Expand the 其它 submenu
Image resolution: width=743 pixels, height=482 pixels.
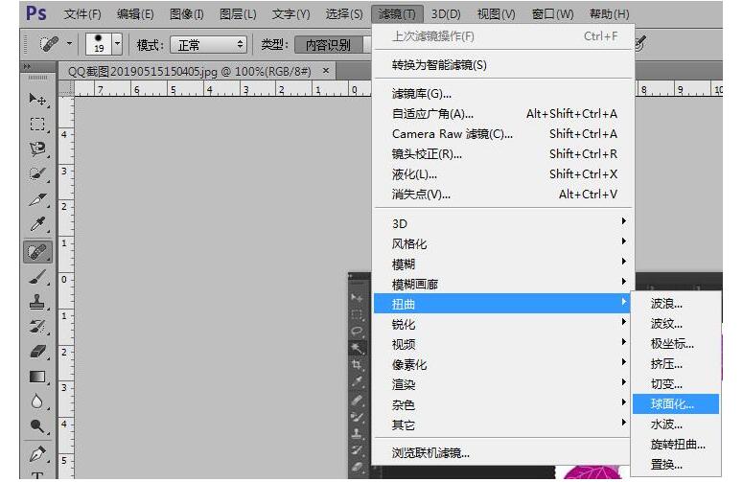click(503, 425)
